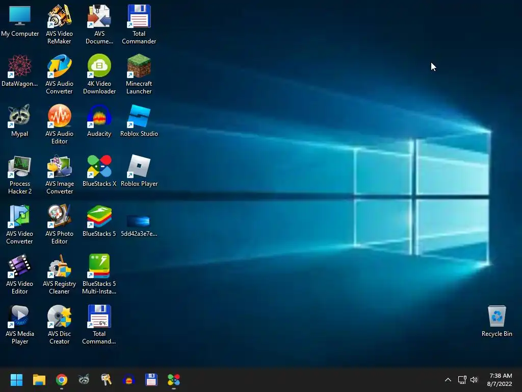The width and height of the screenshot is (522, 392).
Task: Open AVS Image Converter shortcut
Action: point(59,175)
